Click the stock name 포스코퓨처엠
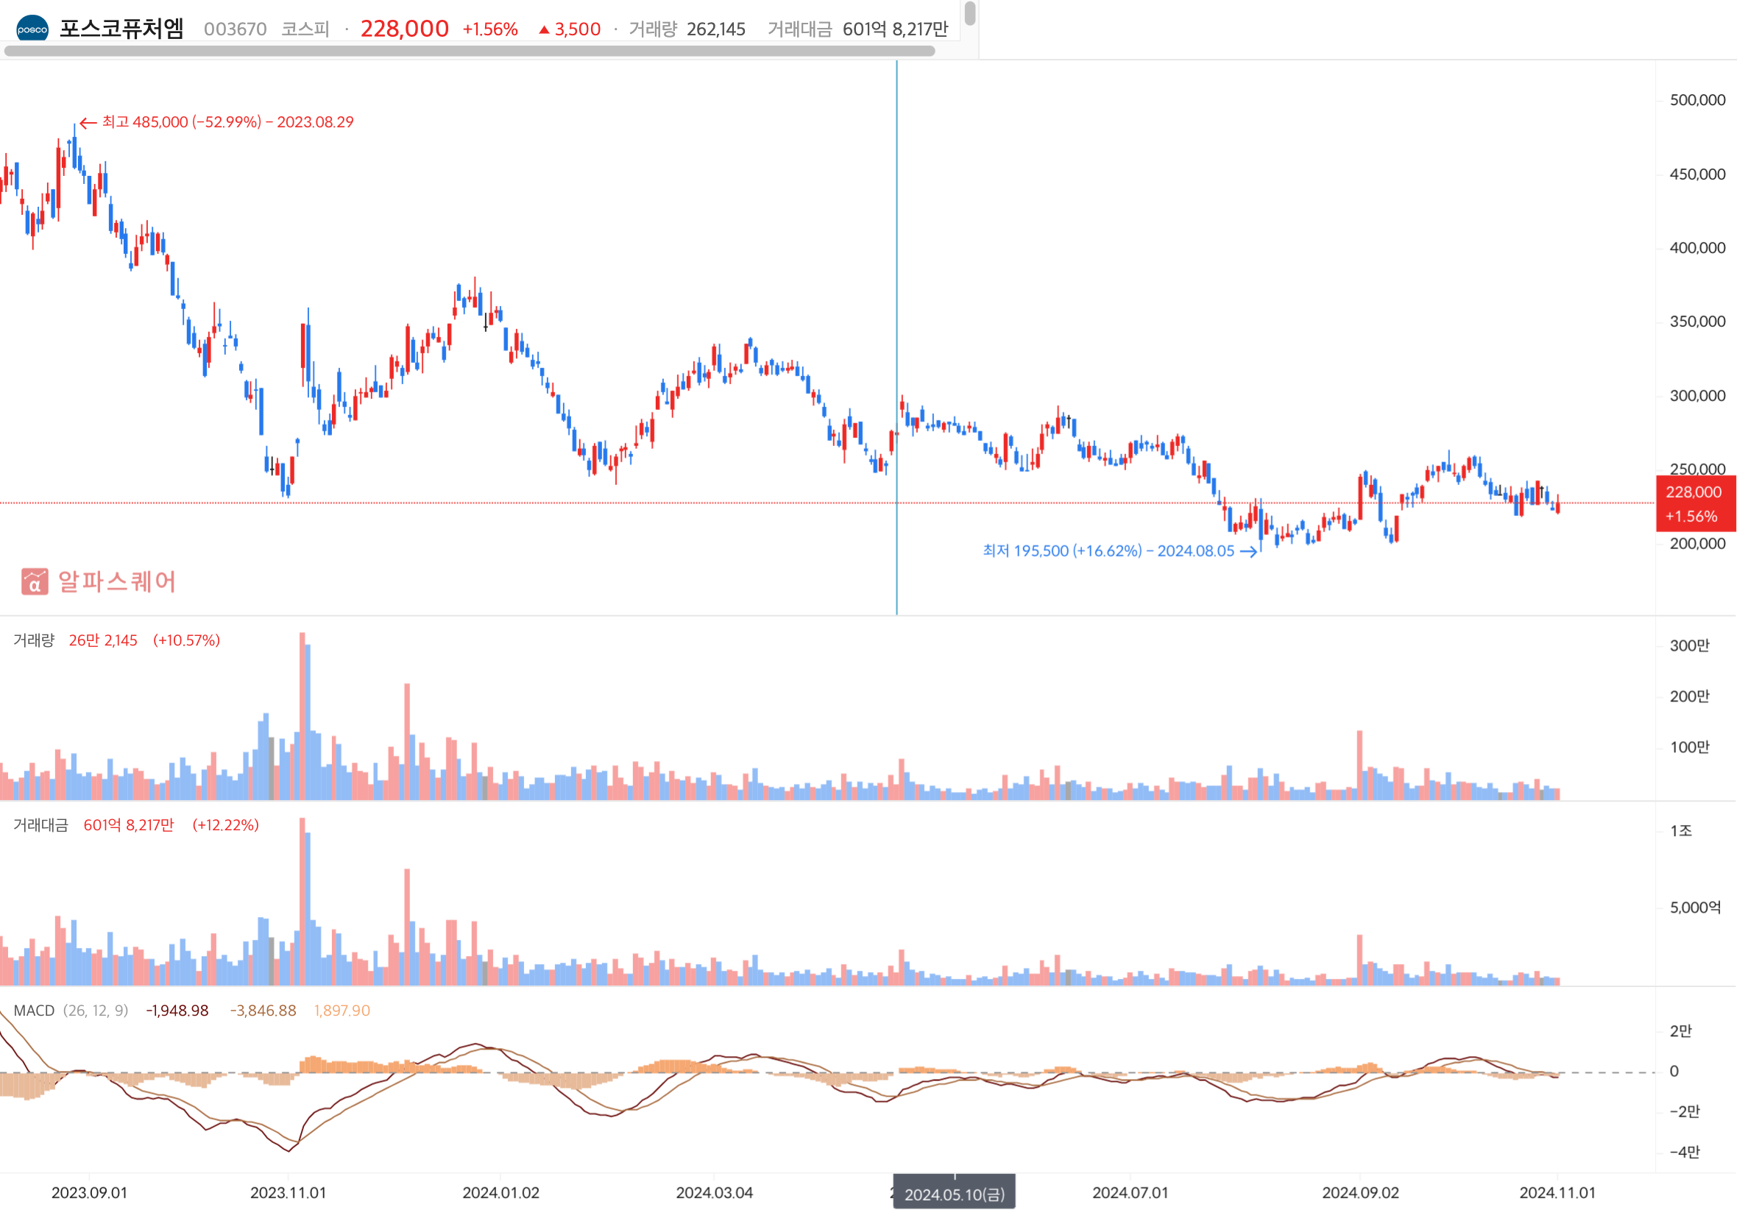 (x=121, y=29)
